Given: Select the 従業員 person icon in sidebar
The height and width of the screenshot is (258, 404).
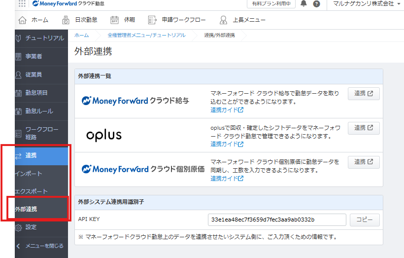Looking at the screenshot, I should pos(19,74).
